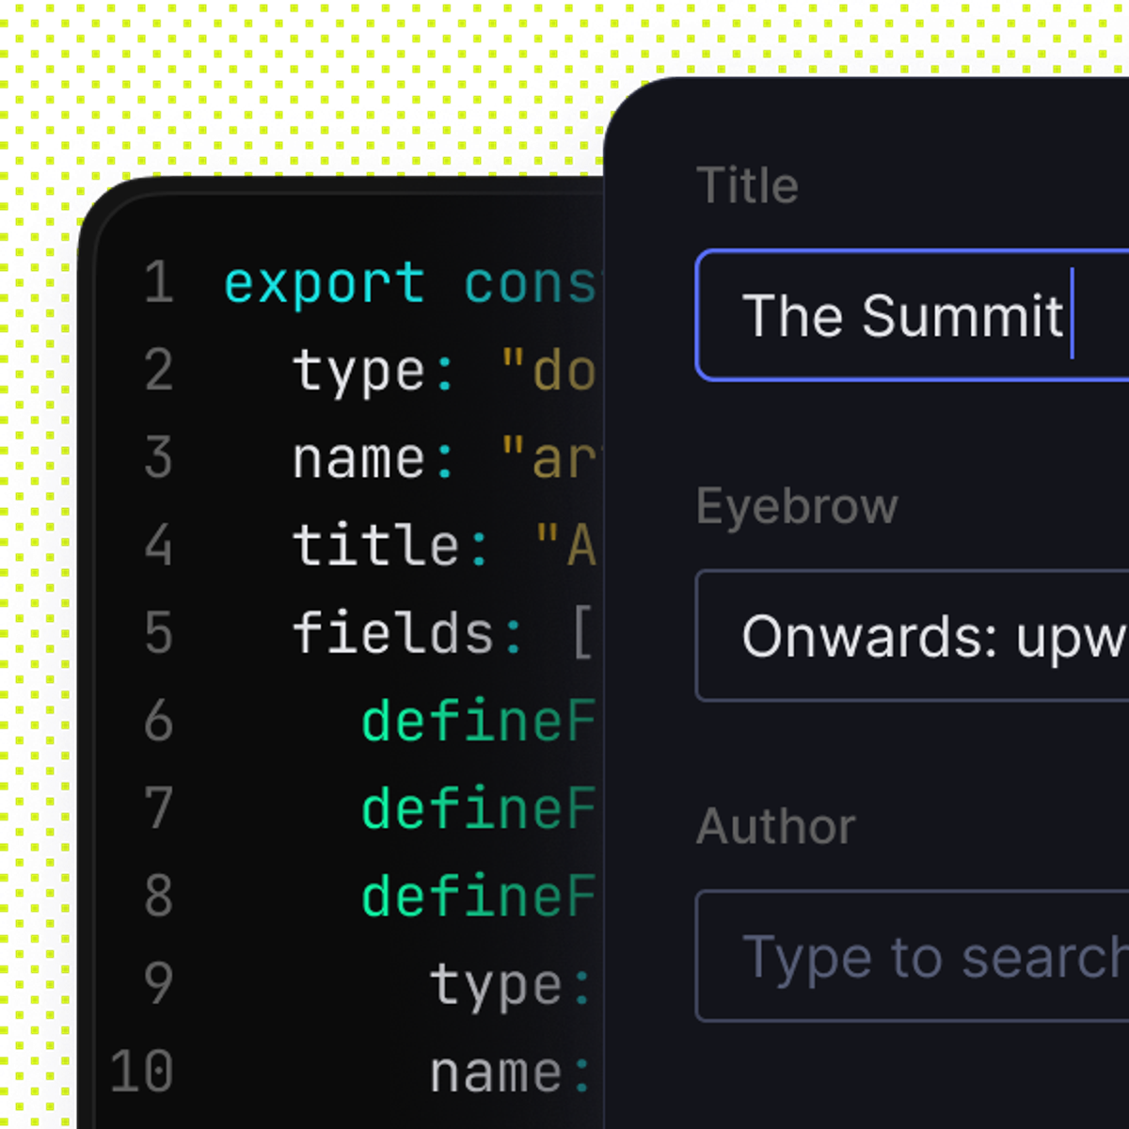Select line number 10 in code gutter
The height and width of the screenshot is (1129, 1129).
[x=142, y=1072]
